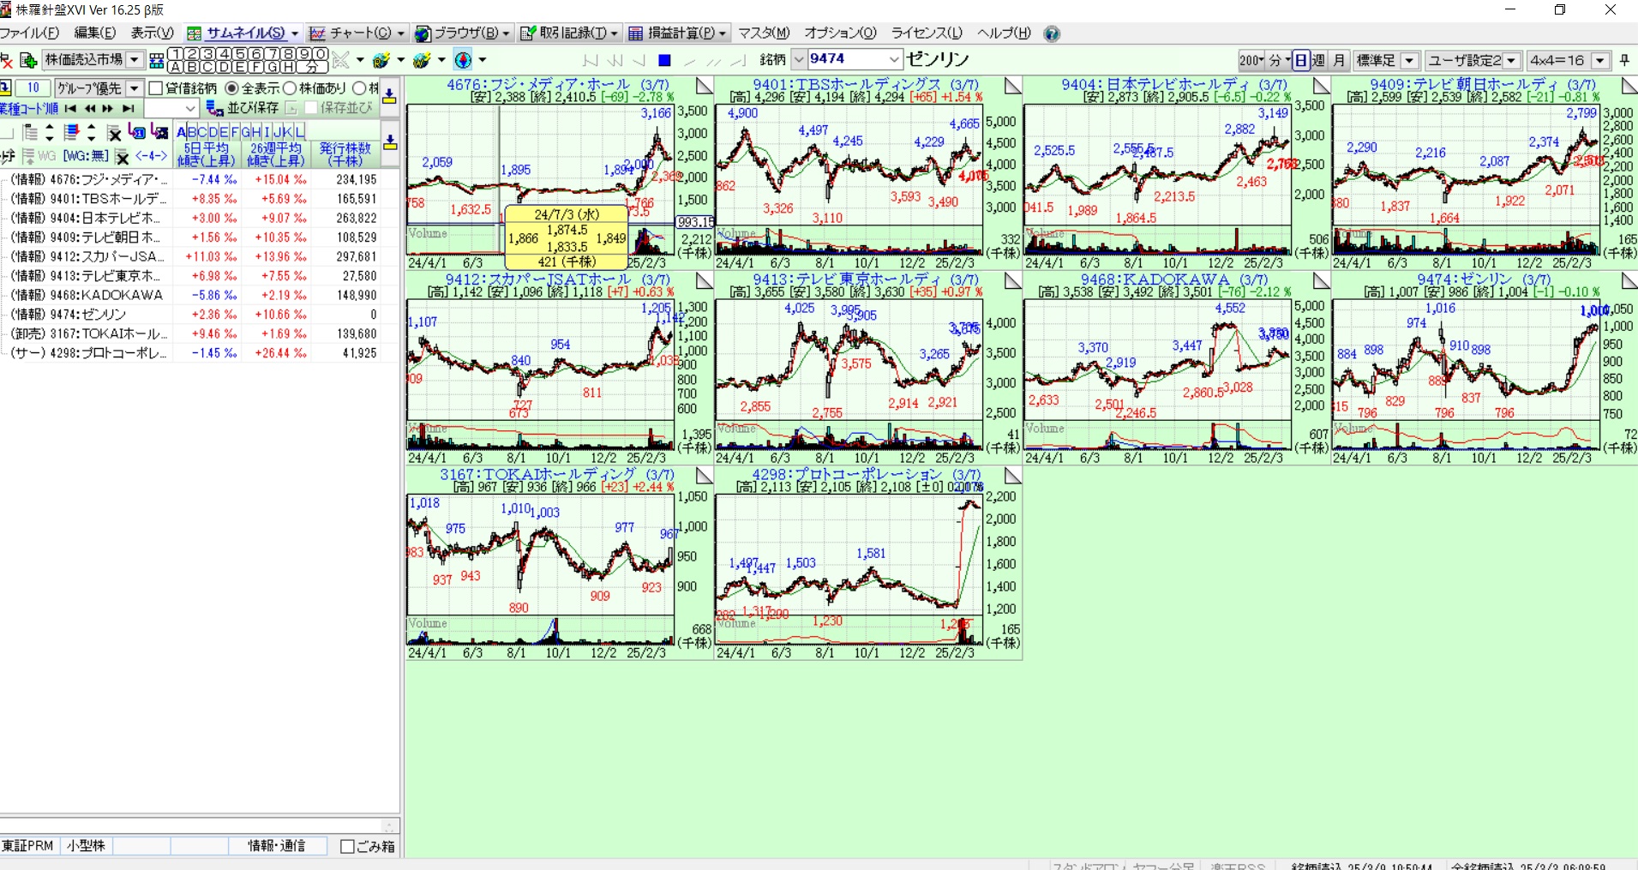
Task: Click the compass globe icon
Action: point(463,60)
